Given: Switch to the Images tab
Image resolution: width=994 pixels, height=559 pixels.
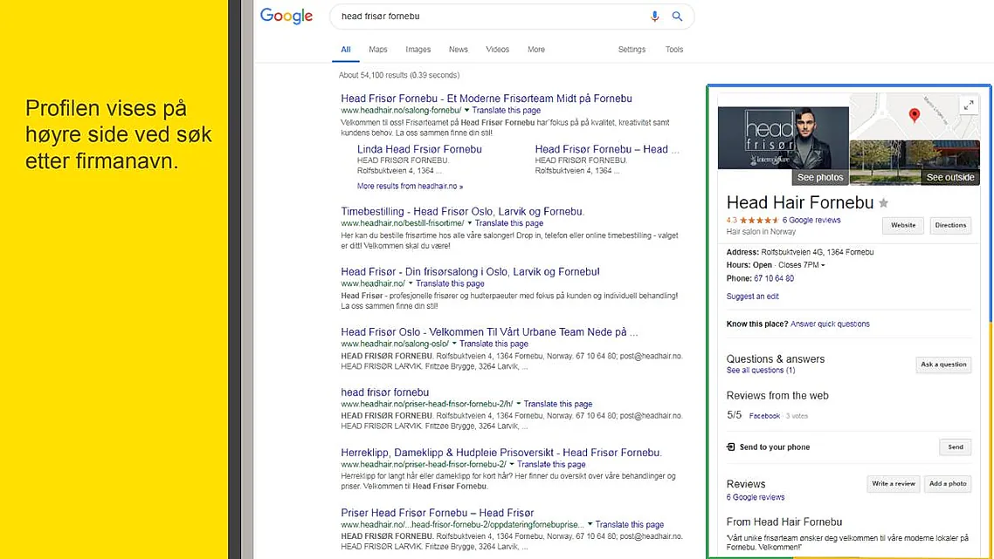Looking at the screenshot, I should [x=418, y=50].
